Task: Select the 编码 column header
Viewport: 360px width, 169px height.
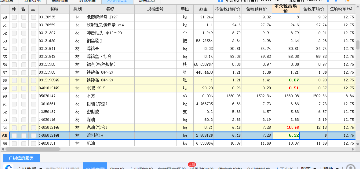Action: click(53, 9)
